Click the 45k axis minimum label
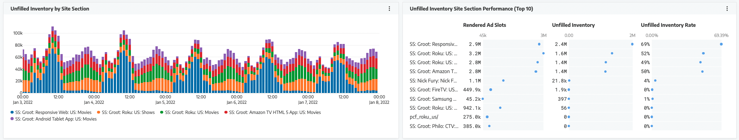739x140 pixels. [483, 35]
